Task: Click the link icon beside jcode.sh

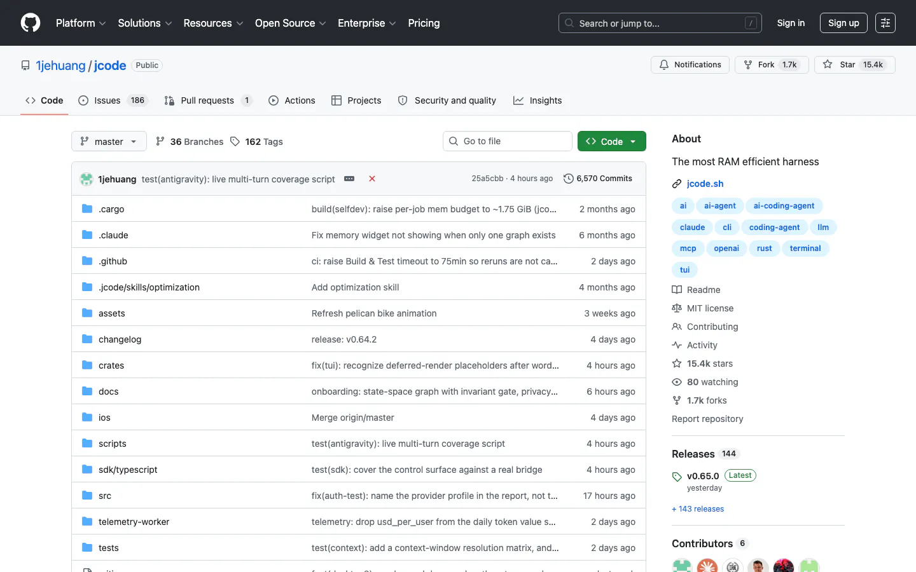Action: (677, 184)
